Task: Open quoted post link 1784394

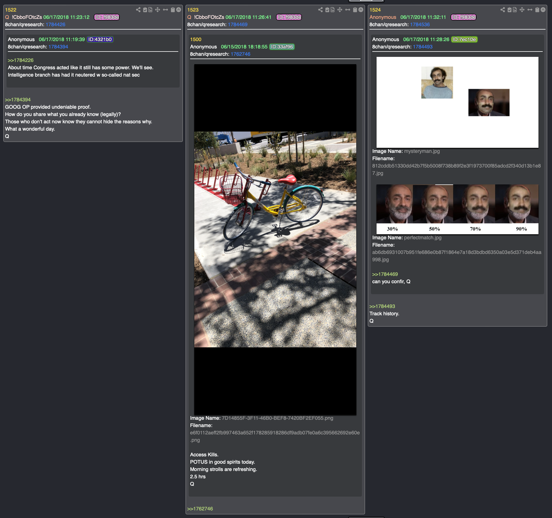Action: coord(58,47)
